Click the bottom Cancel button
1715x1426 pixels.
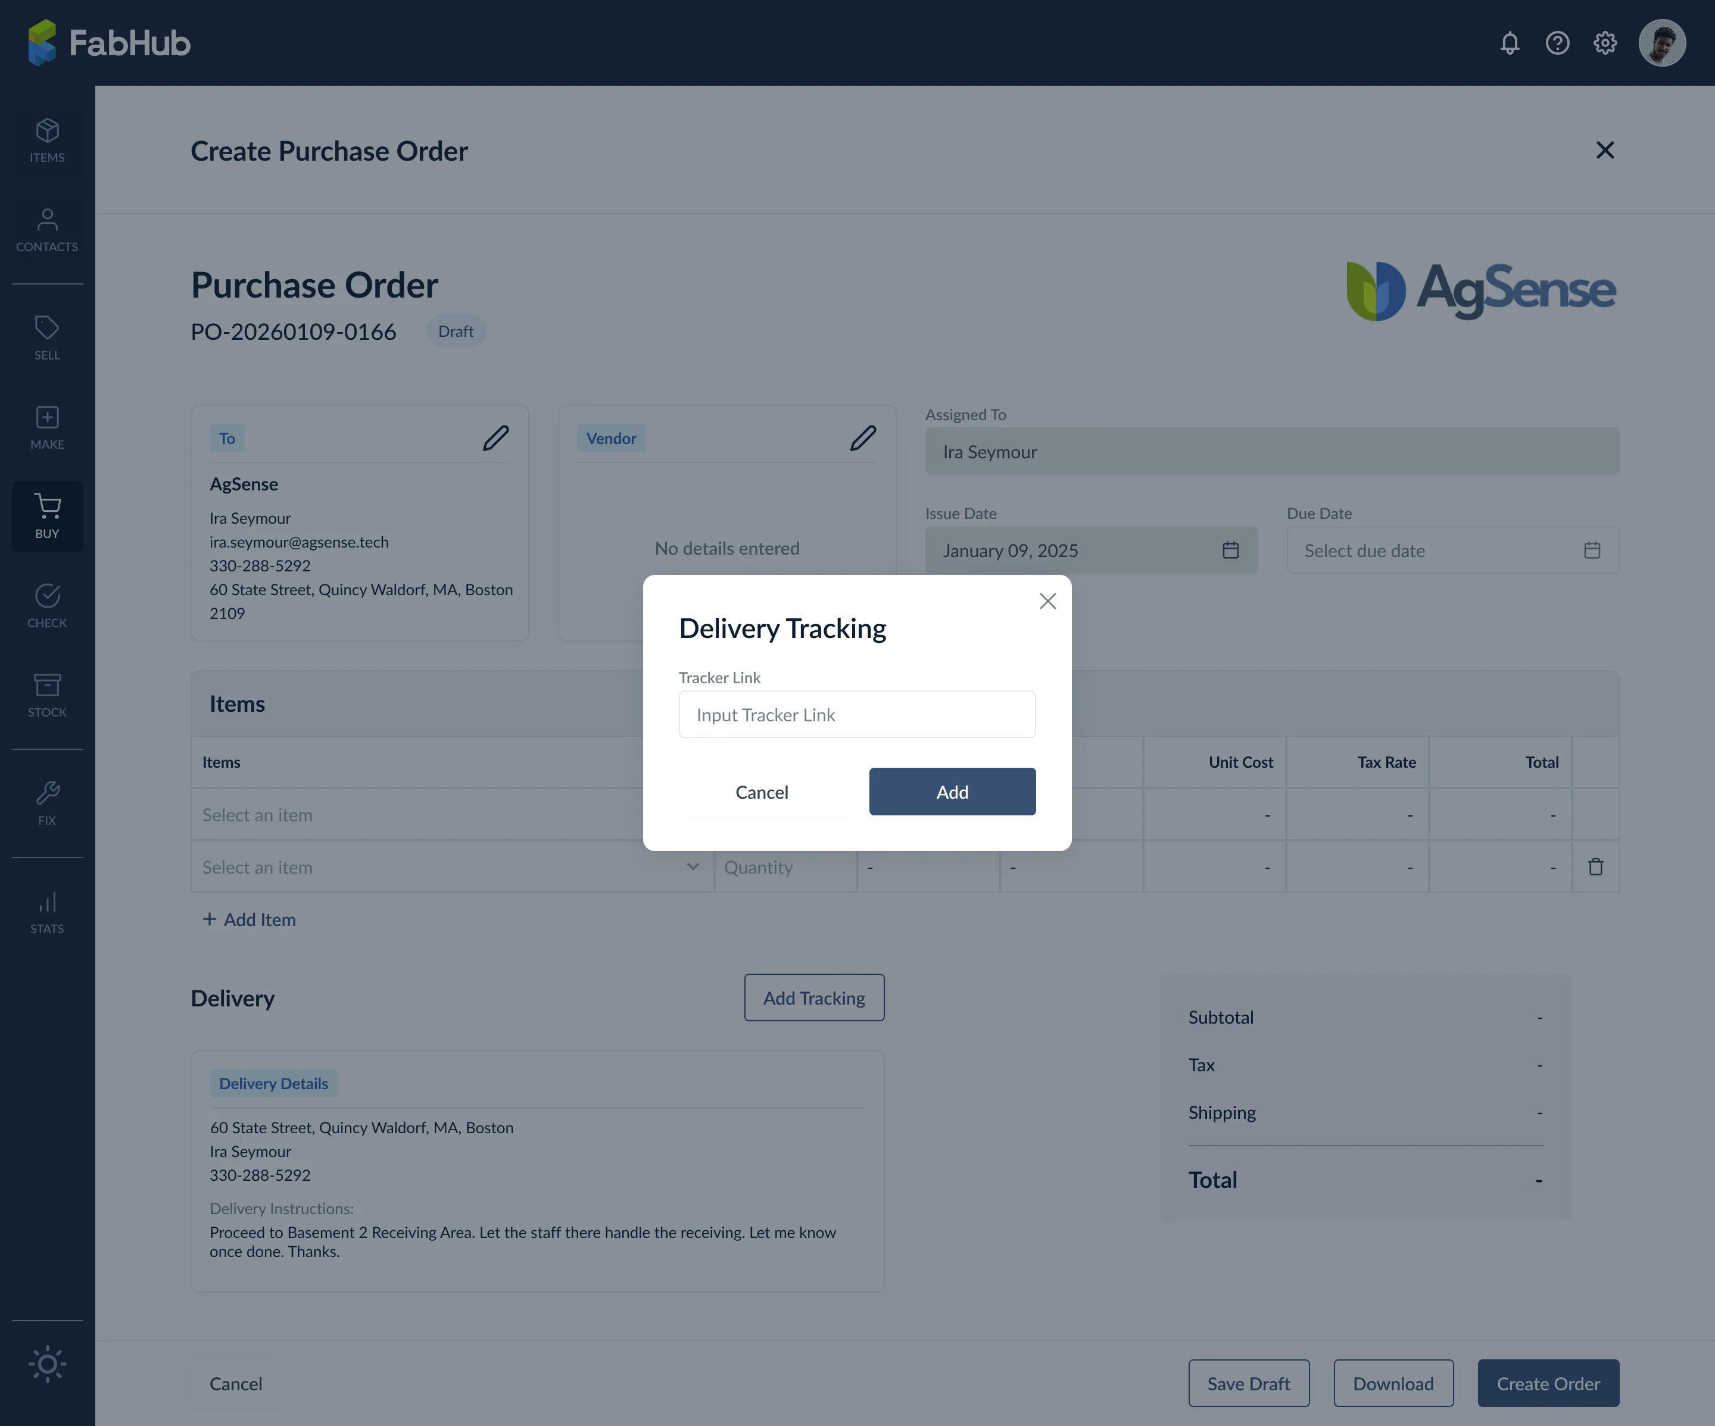[x=235, y=1384]
